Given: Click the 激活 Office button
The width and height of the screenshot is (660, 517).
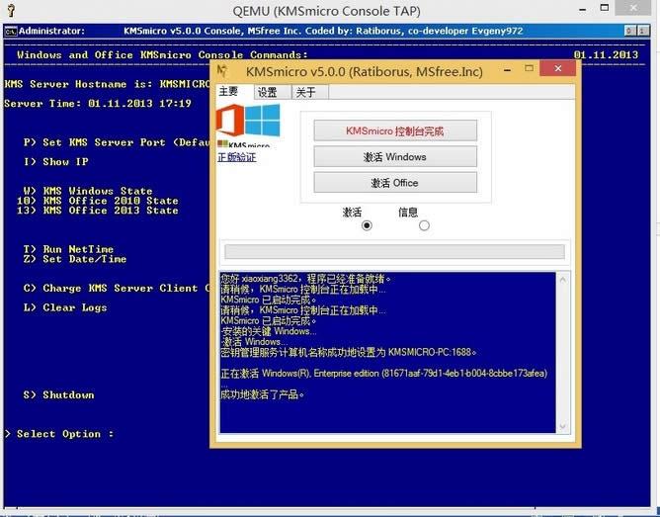Looking at the screenshot, I should 394,183.
